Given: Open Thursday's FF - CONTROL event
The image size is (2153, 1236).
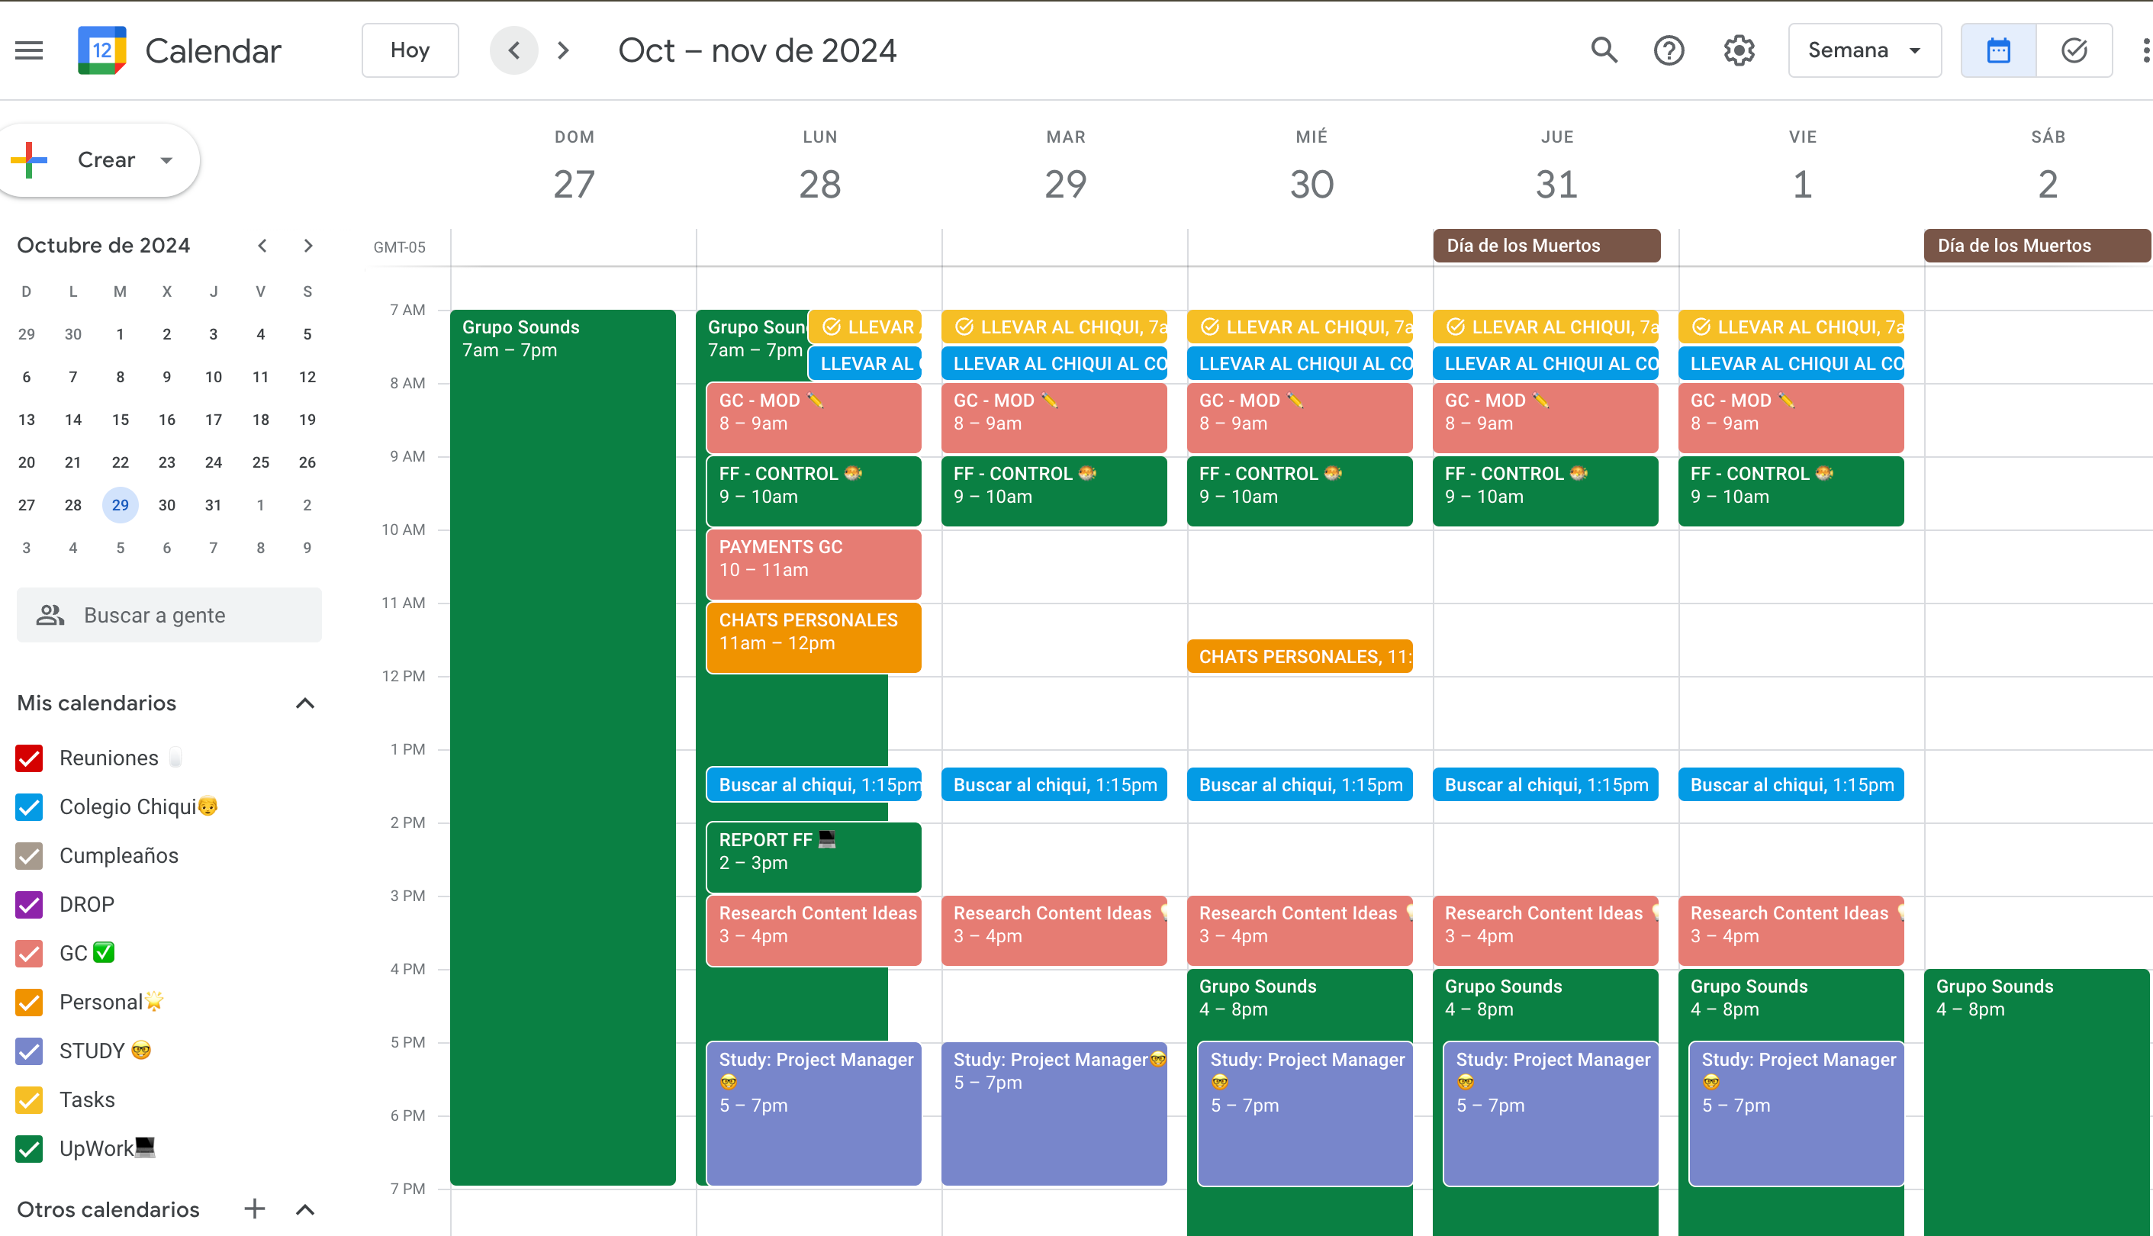Looking at the screenshot, I should [1546, 491].
